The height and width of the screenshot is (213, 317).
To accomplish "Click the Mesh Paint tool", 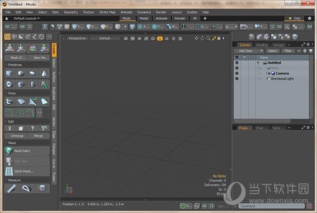I will coord(27,151).
